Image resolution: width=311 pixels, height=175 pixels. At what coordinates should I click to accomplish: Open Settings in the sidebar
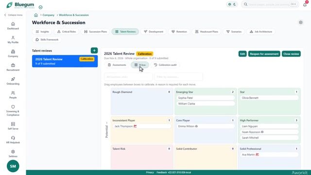13,154
